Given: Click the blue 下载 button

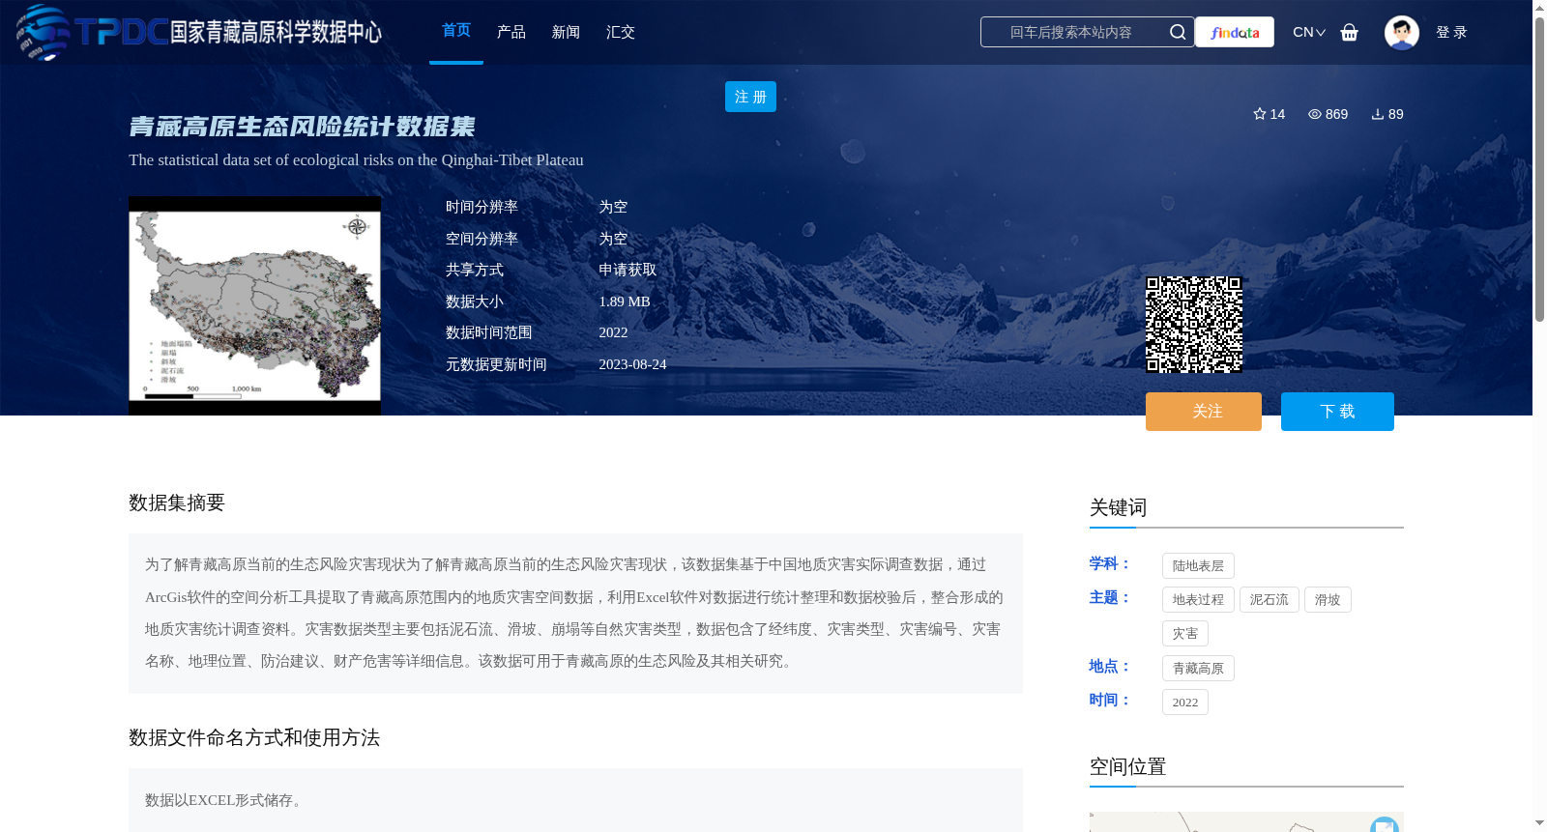Looking at the screenshot, I should click(1337, 412).
